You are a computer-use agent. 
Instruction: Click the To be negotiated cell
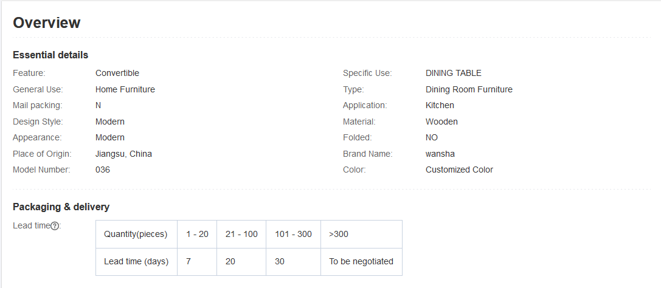pos(361,262)
